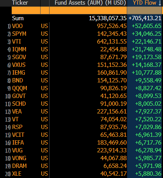163x178 pixels.
Task: Click DRAM's AUM value 6,658.24
Action: [115, 166]
